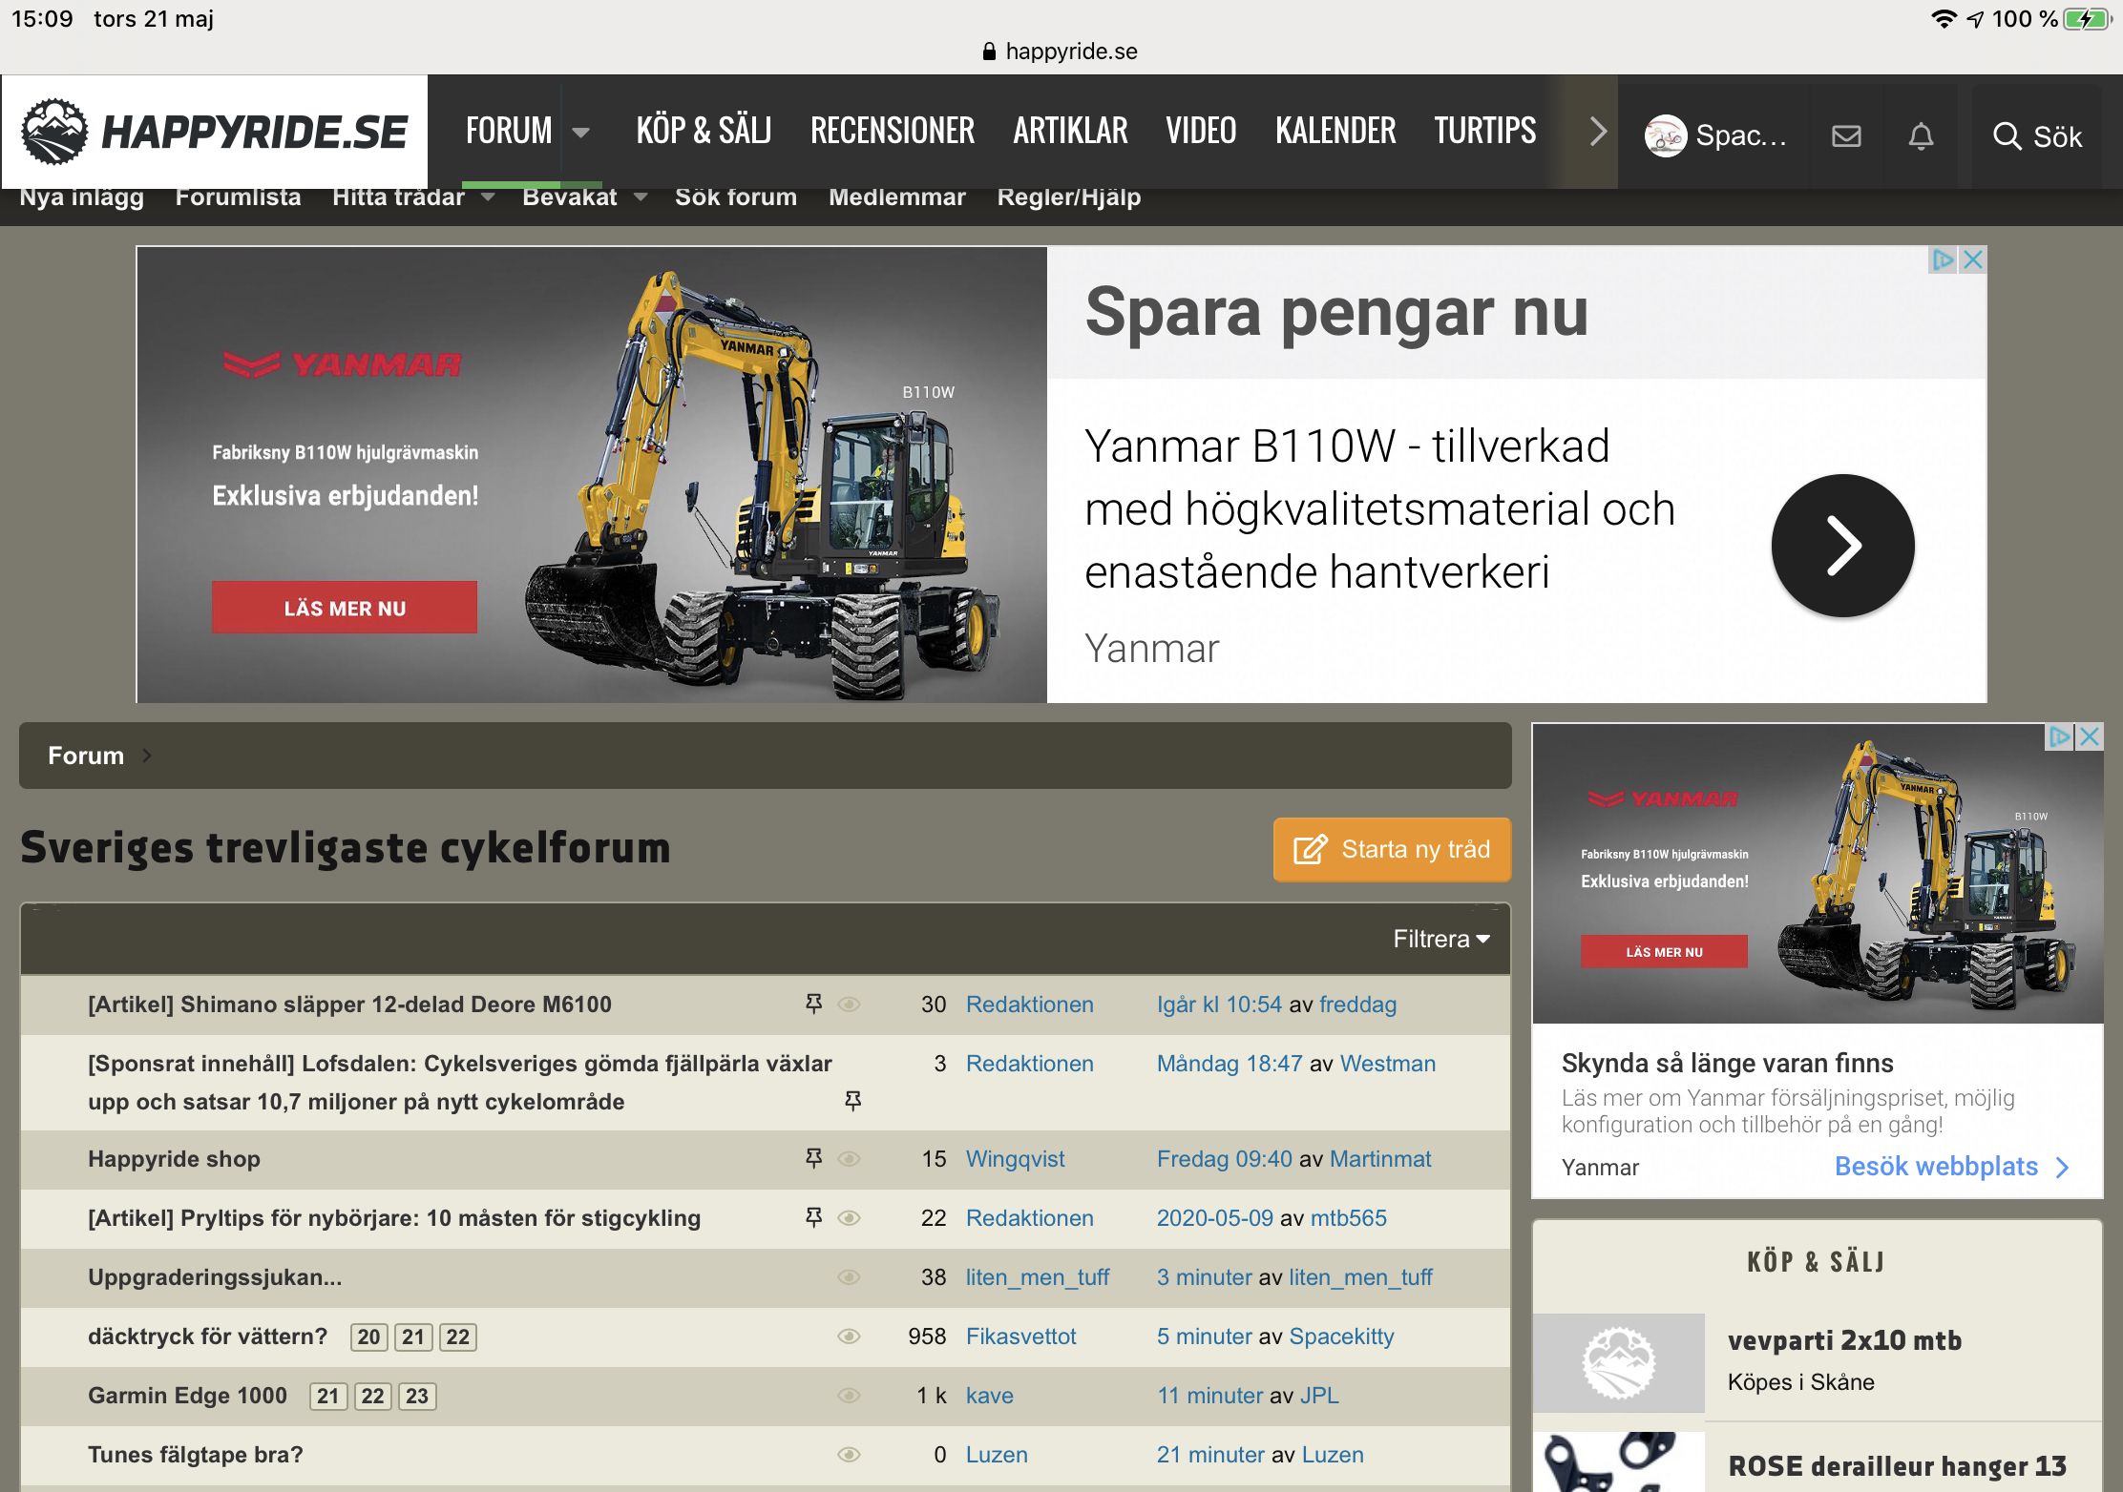Expand the FORUM dropdown arrow

pyautogui.click(x=580, y=132)
